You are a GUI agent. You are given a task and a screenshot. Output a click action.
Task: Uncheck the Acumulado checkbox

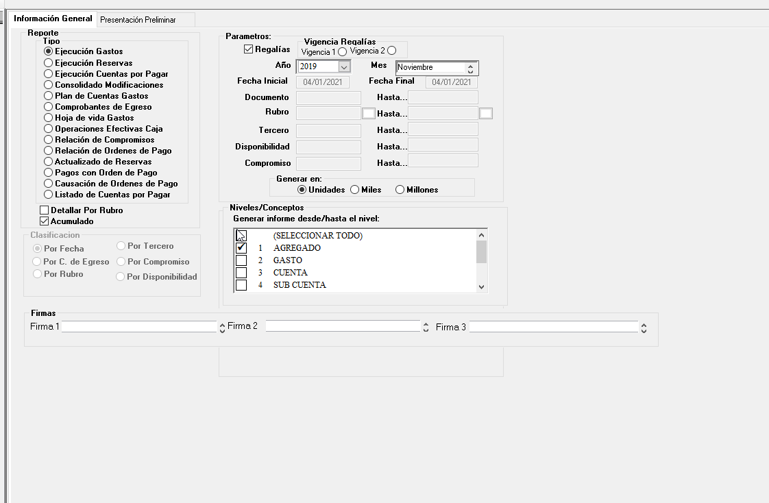[45, 221]
